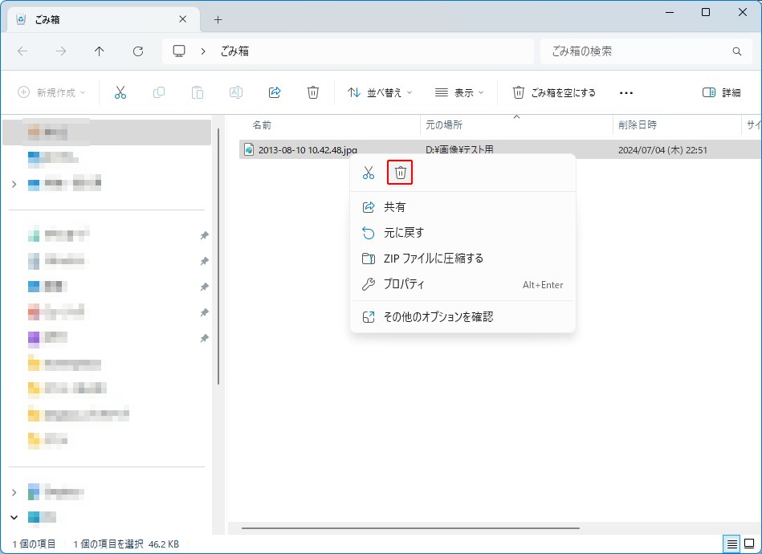
Task: Choose プロパティ in the context menu
Action: tap(403, 284)
